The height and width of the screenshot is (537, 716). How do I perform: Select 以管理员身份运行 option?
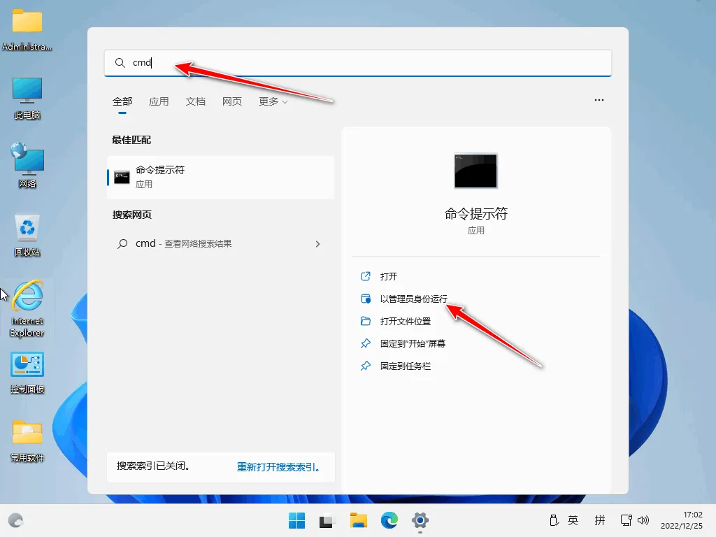point(413,299)
